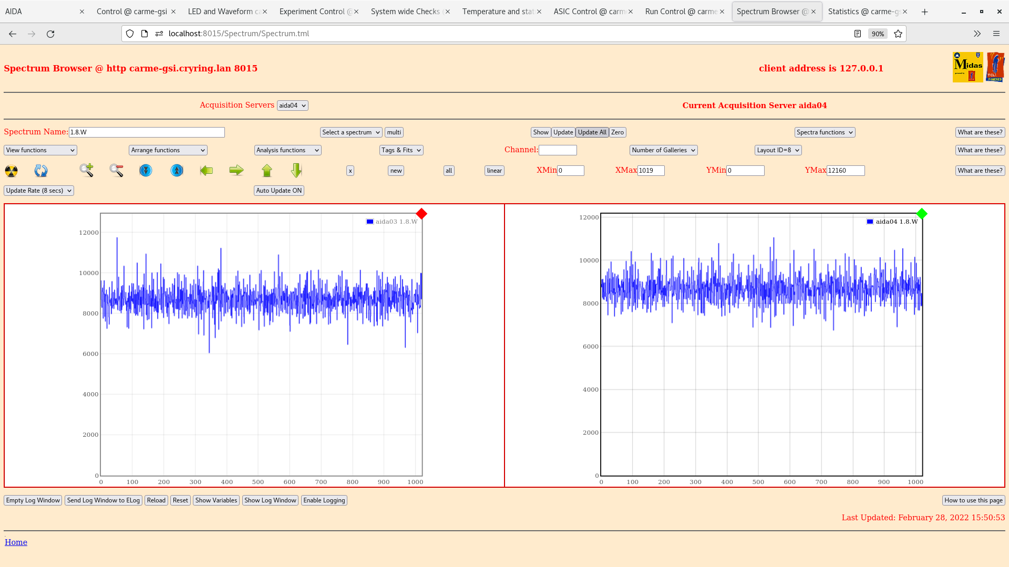Click the Empty Log Window button
Image resolution: width=1009 pixels, height=567 pixels.
pos(33,500)
